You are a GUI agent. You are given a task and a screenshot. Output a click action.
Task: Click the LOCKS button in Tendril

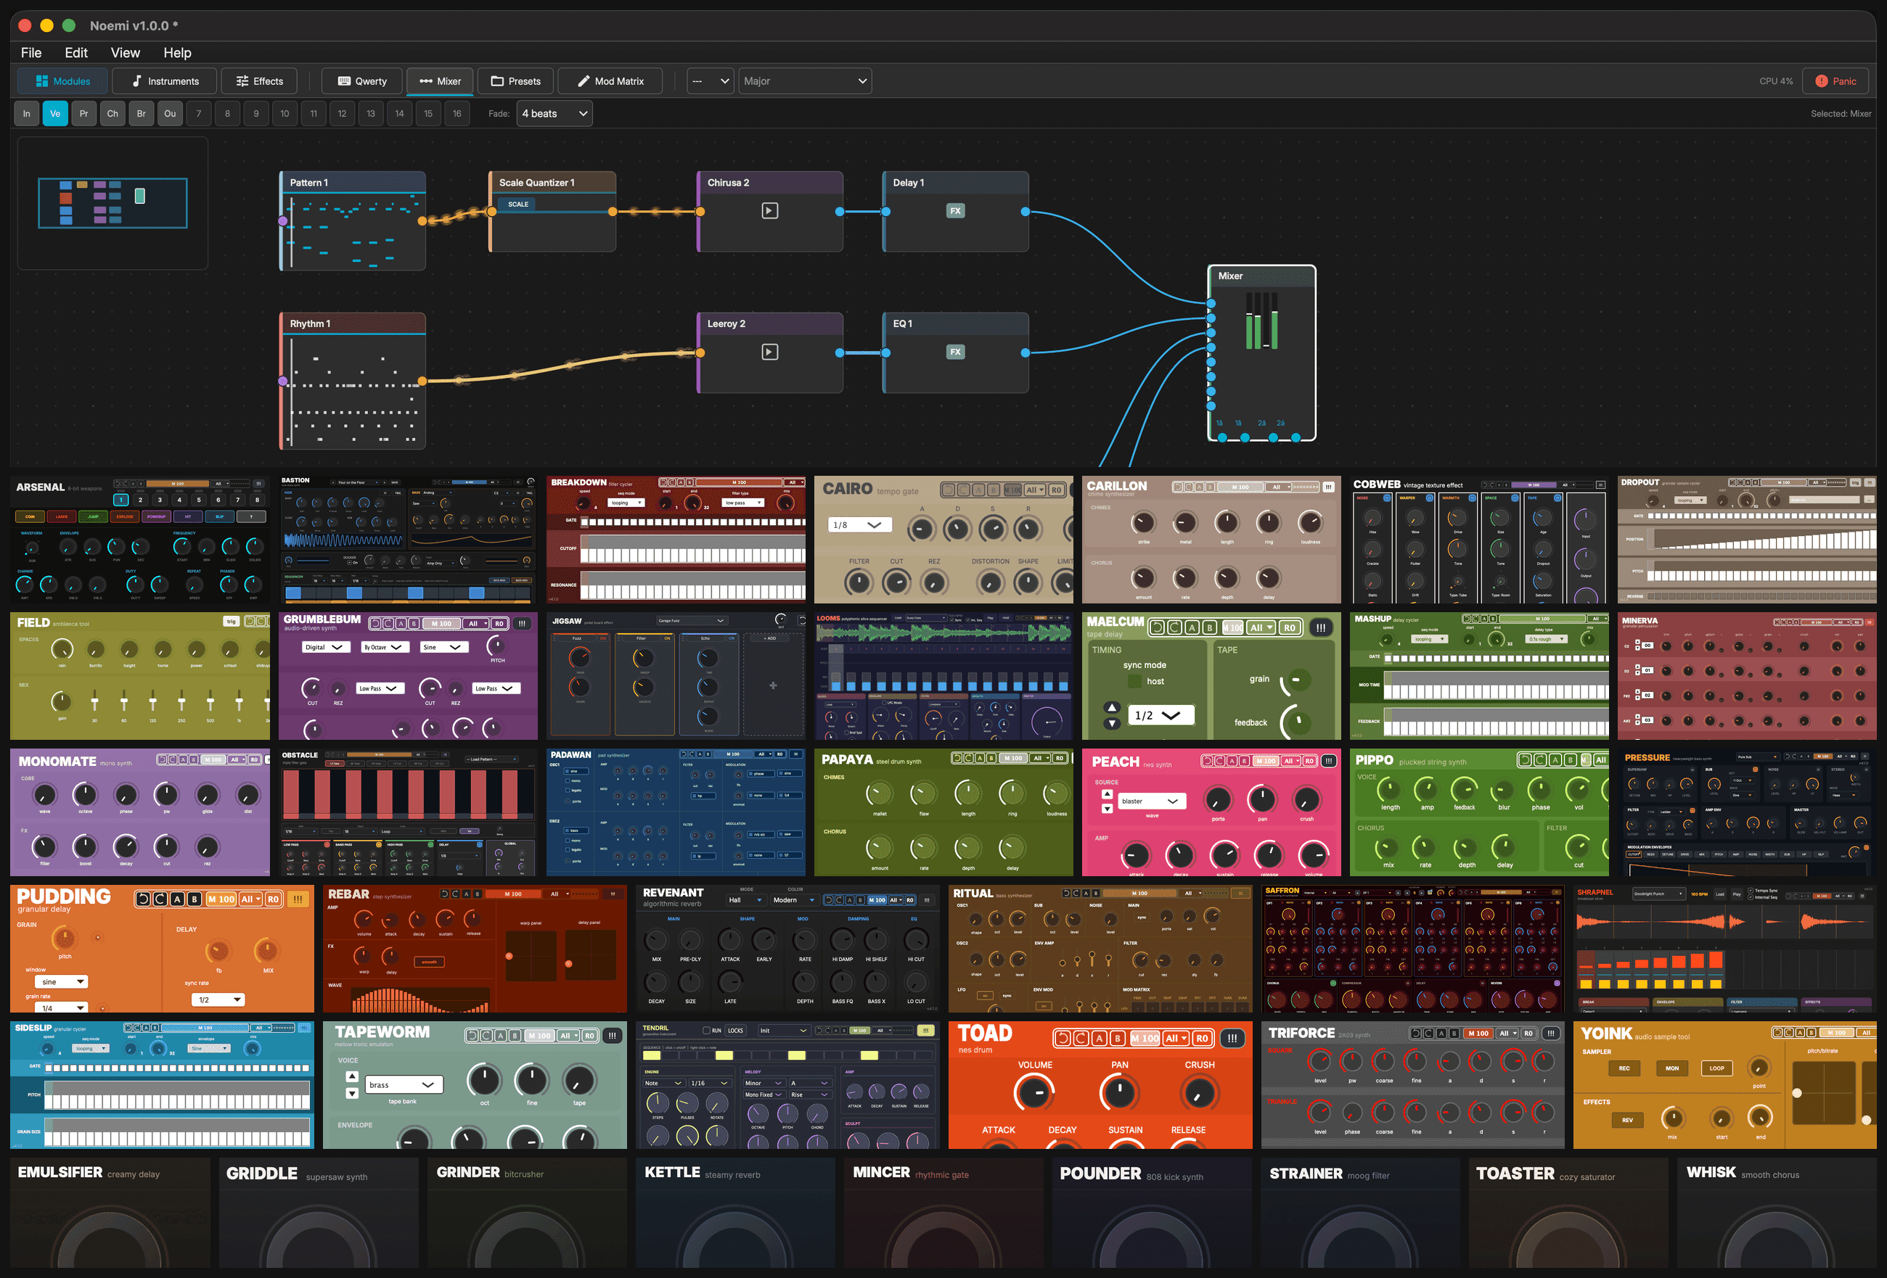click(736, 1031)
